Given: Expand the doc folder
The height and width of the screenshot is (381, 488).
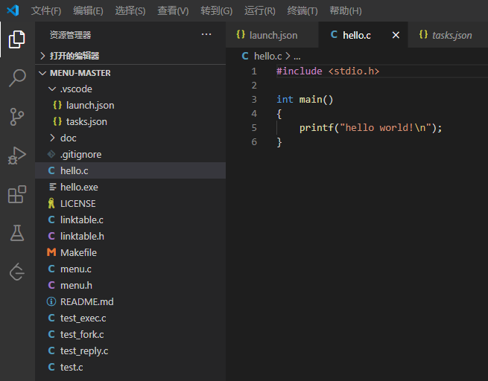Looking at the screenshot, I should (x=68, y=138).
